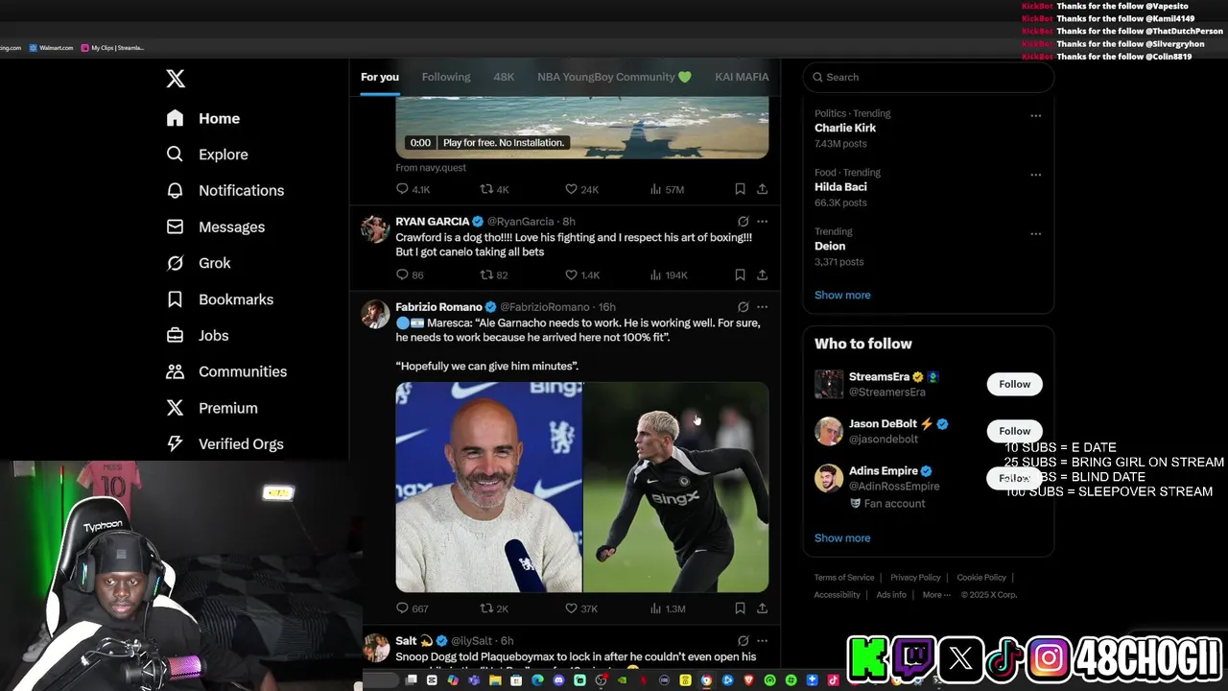
Task: Open Grok explain on Fabrizio Romano's post
Action: 743,307
